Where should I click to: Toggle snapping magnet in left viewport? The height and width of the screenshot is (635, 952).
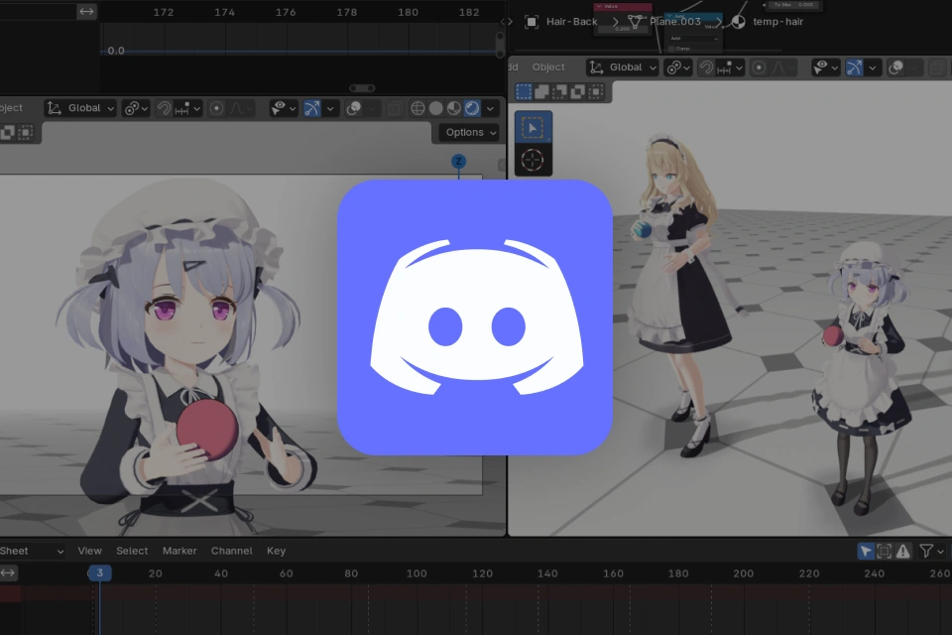[164, 108]
